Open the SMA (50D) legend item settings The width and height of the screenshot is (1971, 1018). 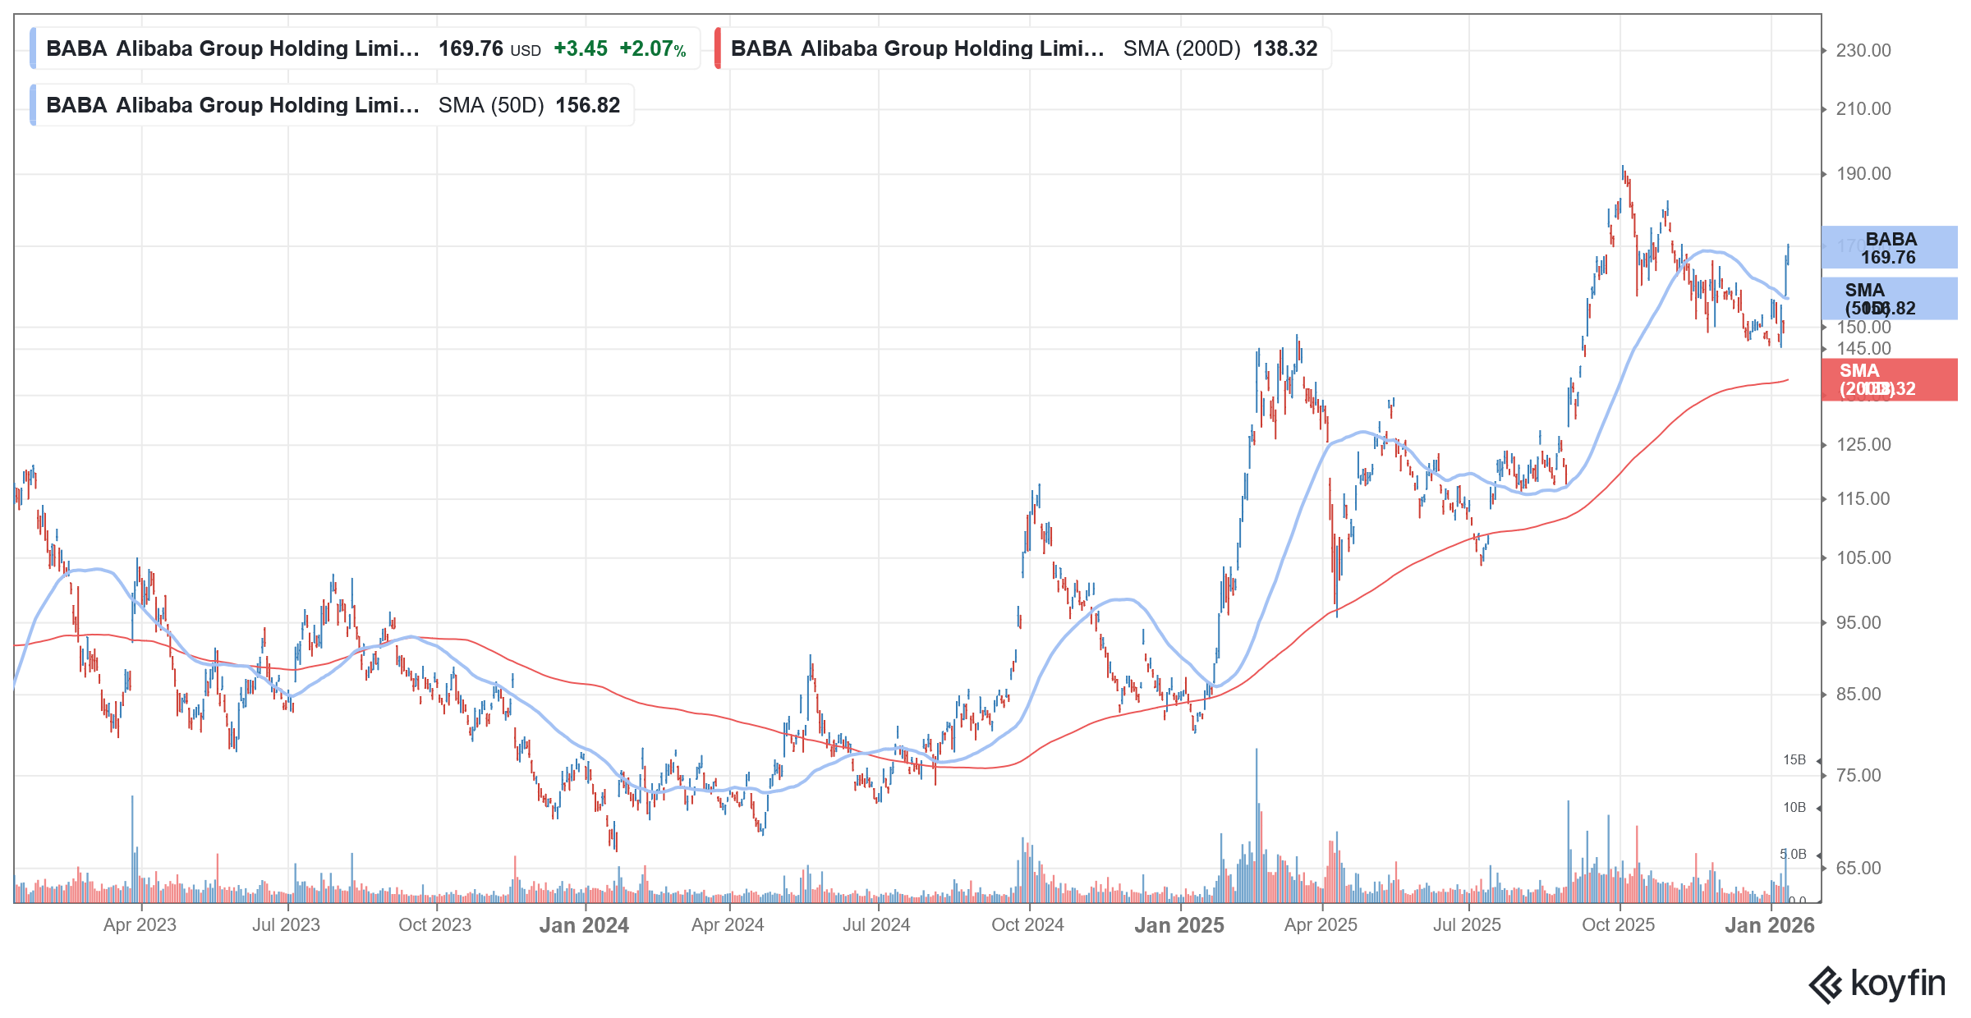pos(491,104)
